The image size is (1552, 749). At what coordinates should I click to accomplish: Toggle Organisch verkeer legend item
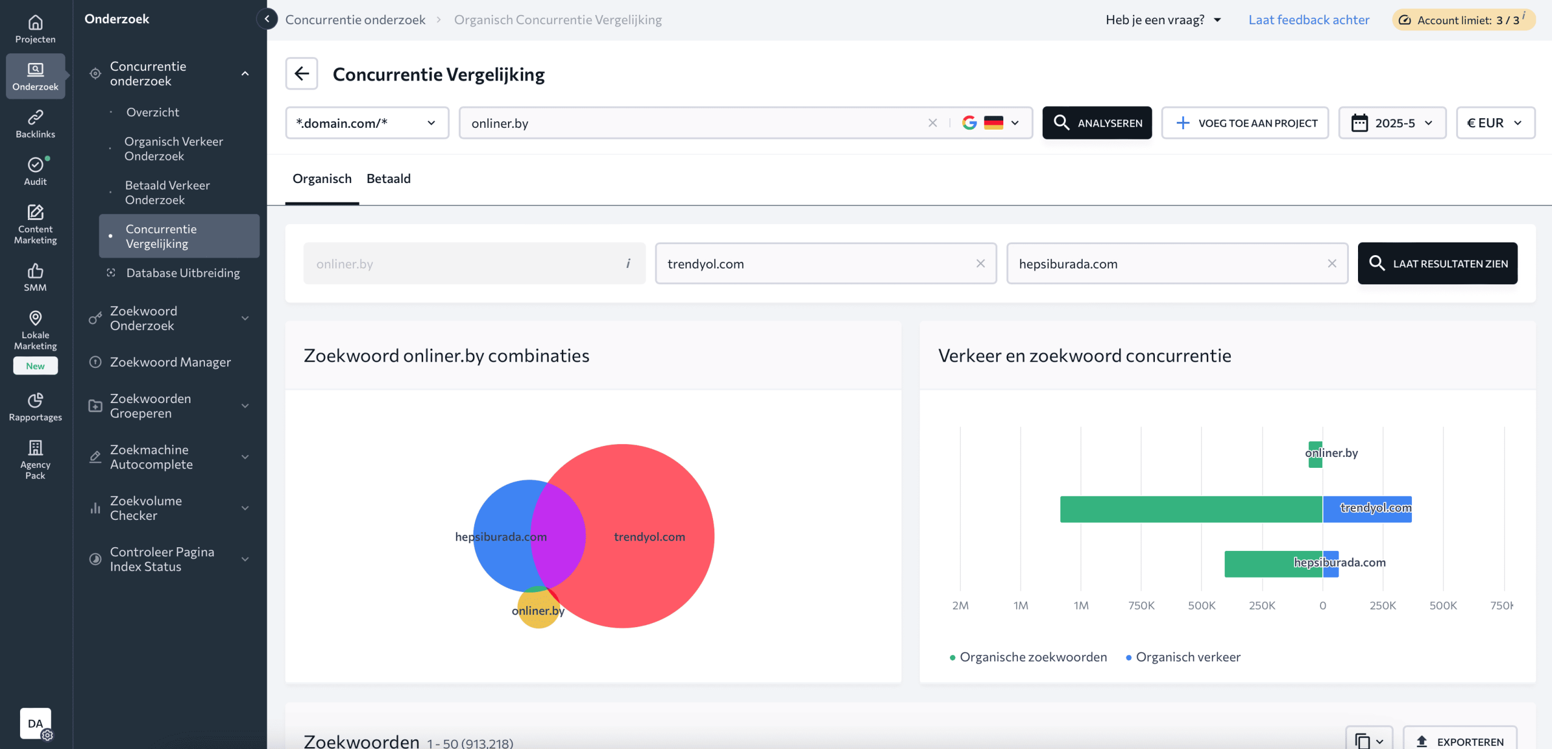(x=1183, y=657)
